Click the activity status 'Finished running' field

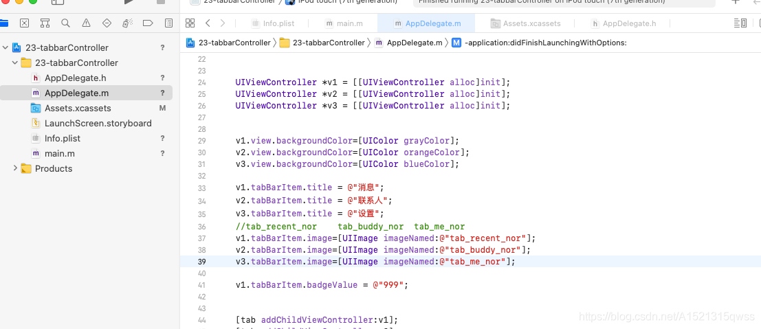564,2
